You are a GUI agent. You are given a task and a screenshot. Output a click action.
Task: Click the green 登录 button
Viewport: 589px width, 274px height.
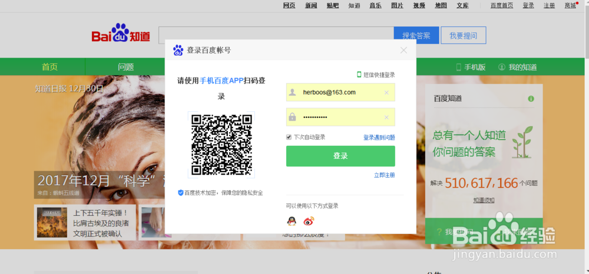(x=340, y=156)
